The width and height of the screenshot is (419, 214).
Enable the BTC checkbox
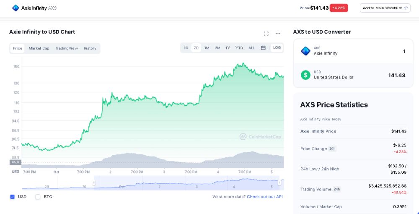pos(38,196)
